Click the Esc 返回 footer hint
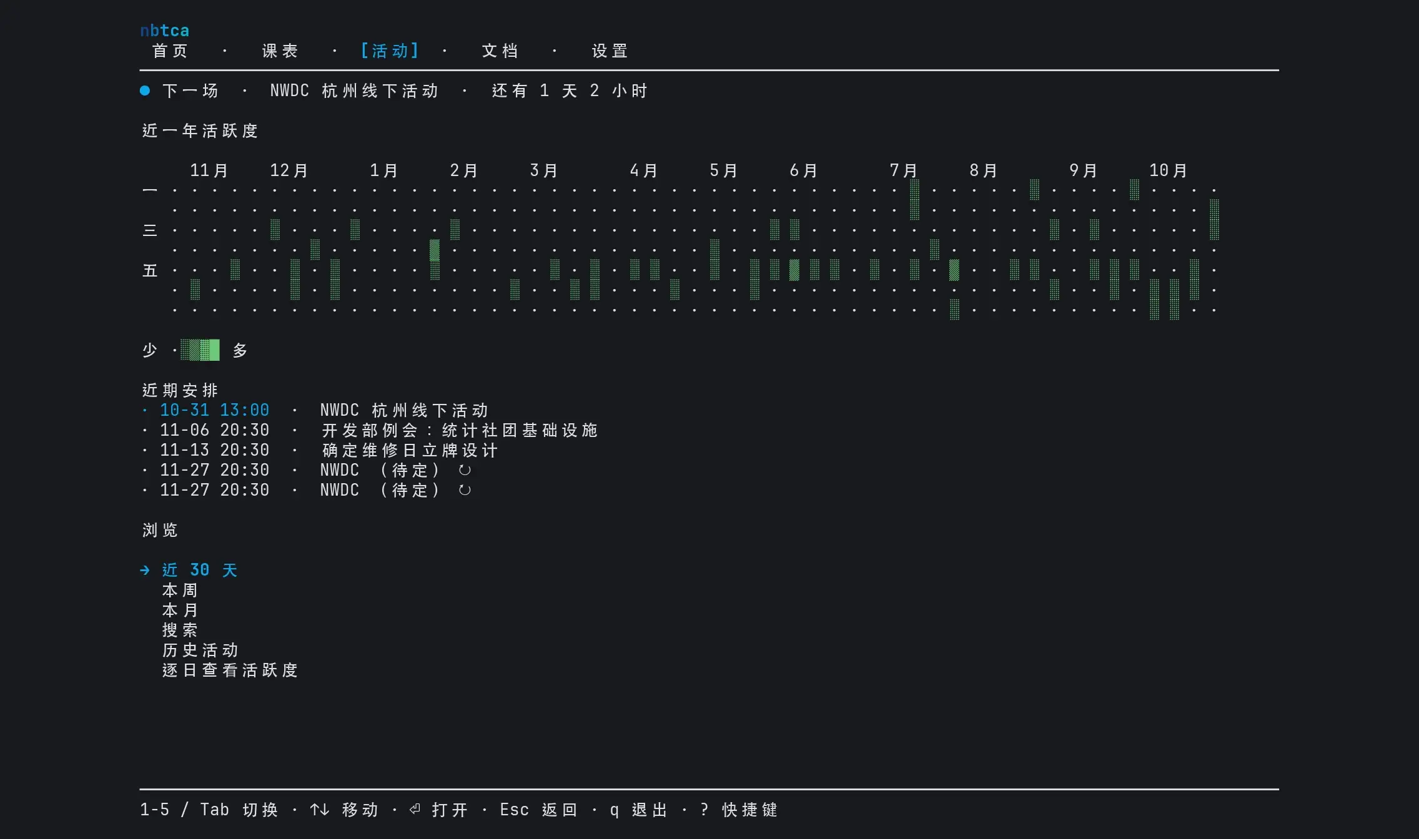 [539, 810]
